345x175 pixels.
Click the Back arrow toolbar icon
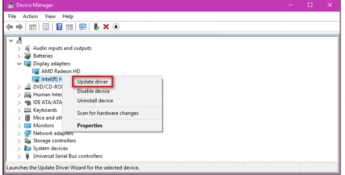point(9,27)
